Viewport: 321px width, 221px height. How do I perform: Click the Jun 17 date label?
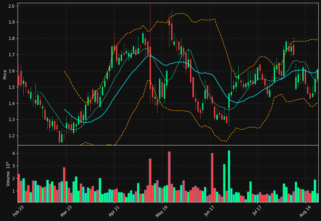pyautogui.click(x=209, y=211)
